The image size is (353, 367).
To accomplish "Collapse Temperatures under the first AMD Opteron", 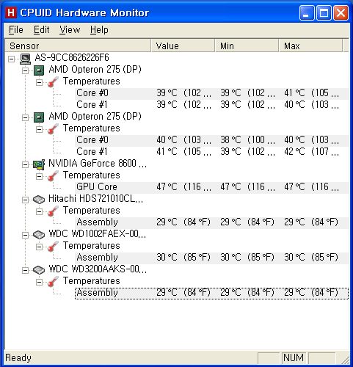I will (x=39, y=82).
